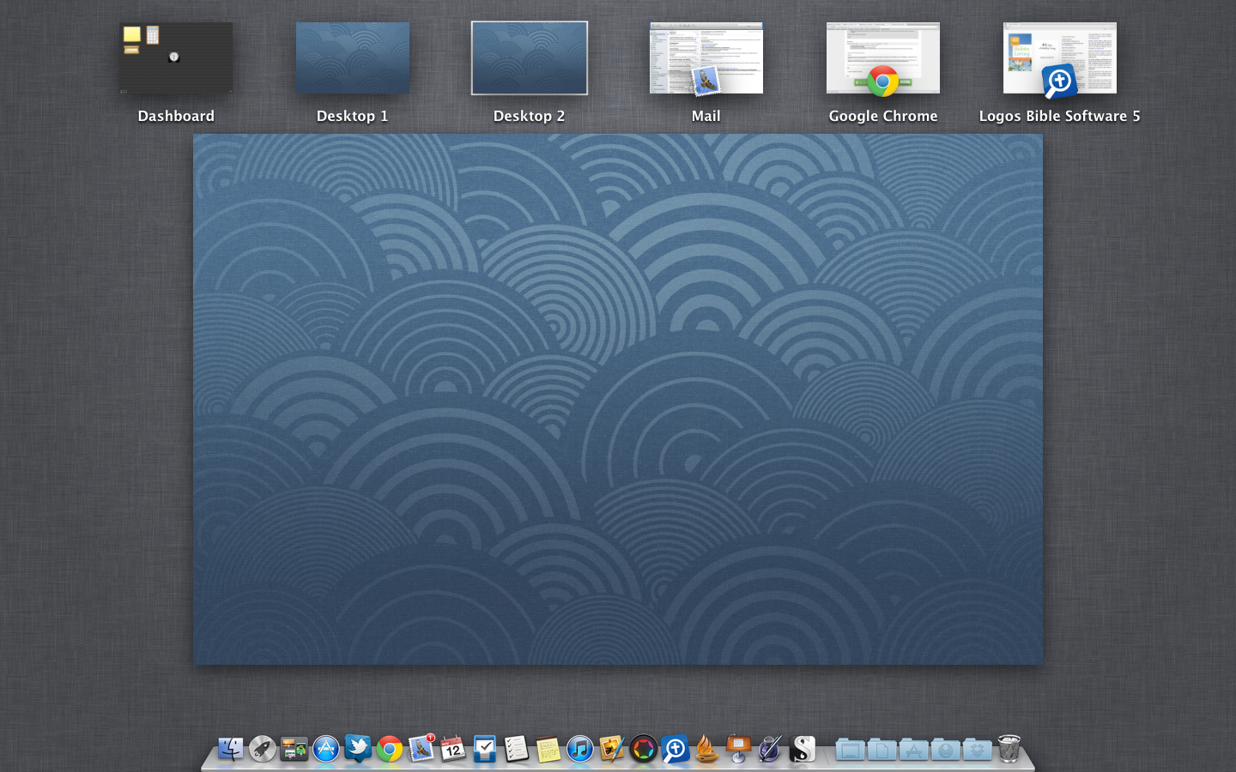This screenshot has height=772, width=1236.
Task: Launch the Twitter bird app in Dock
Action: [x=358, y=749]
